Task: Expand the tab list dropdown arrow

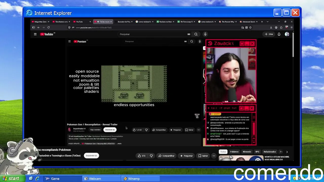Action: pyautogui.click(x=268, y=22)
